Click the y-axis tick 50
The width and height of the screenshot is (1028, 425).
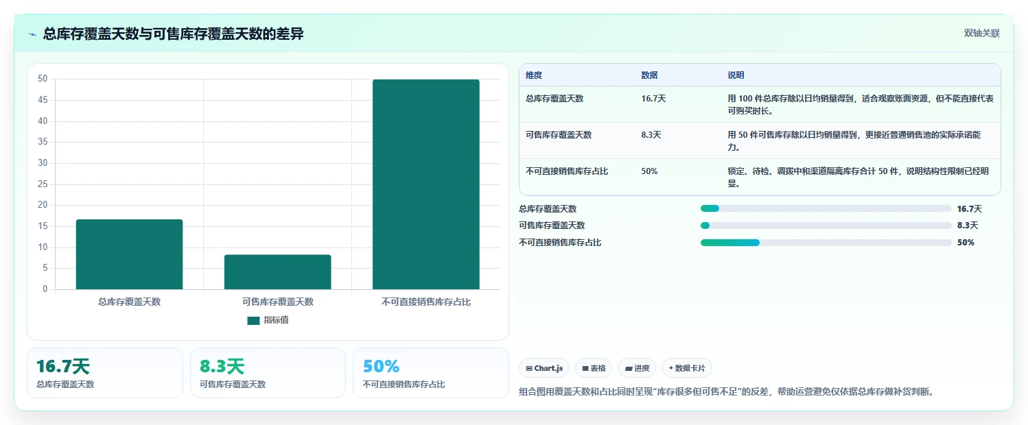pos(43,79)
